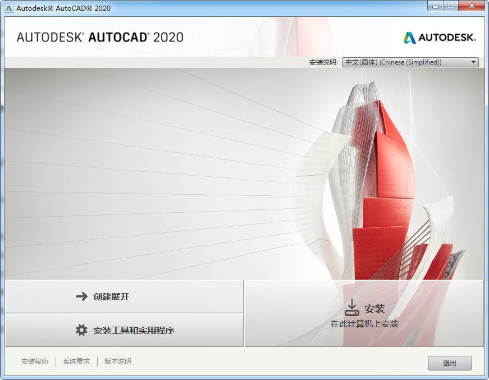Select 中文(简体) from the language selector

(404, 62)
